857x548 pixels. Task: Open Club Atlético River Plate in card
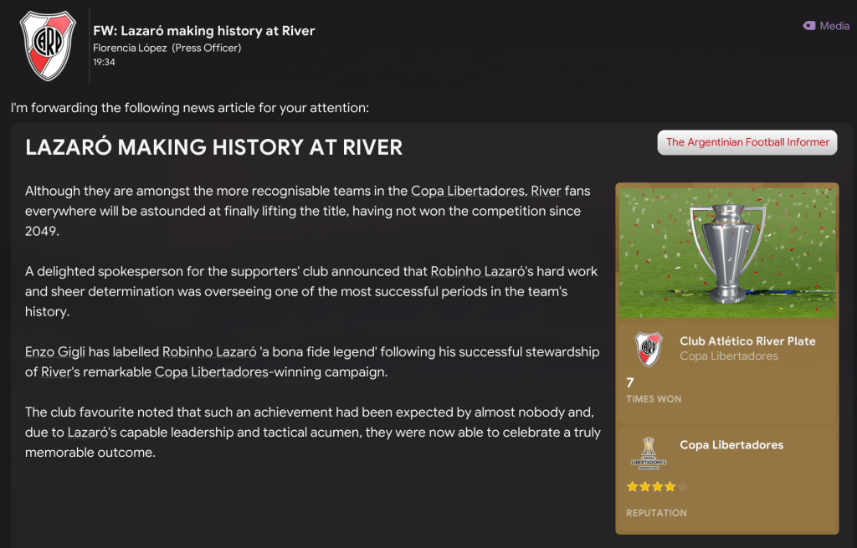click(x=747, y=341)
